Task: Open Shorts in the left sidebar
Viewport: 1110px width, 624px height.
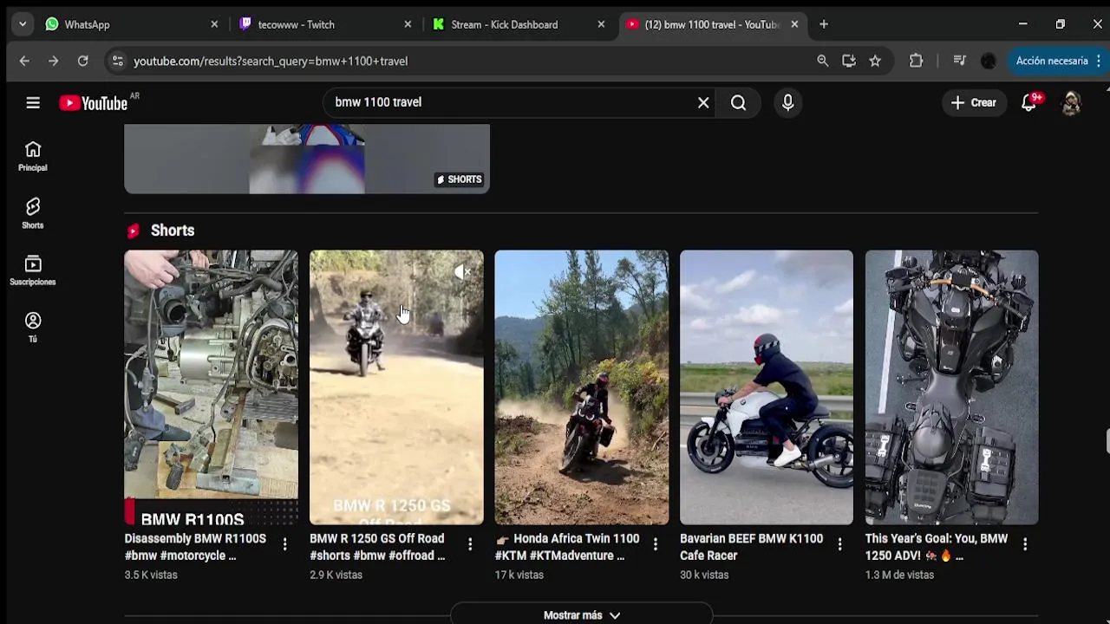Action: (33, 213)
